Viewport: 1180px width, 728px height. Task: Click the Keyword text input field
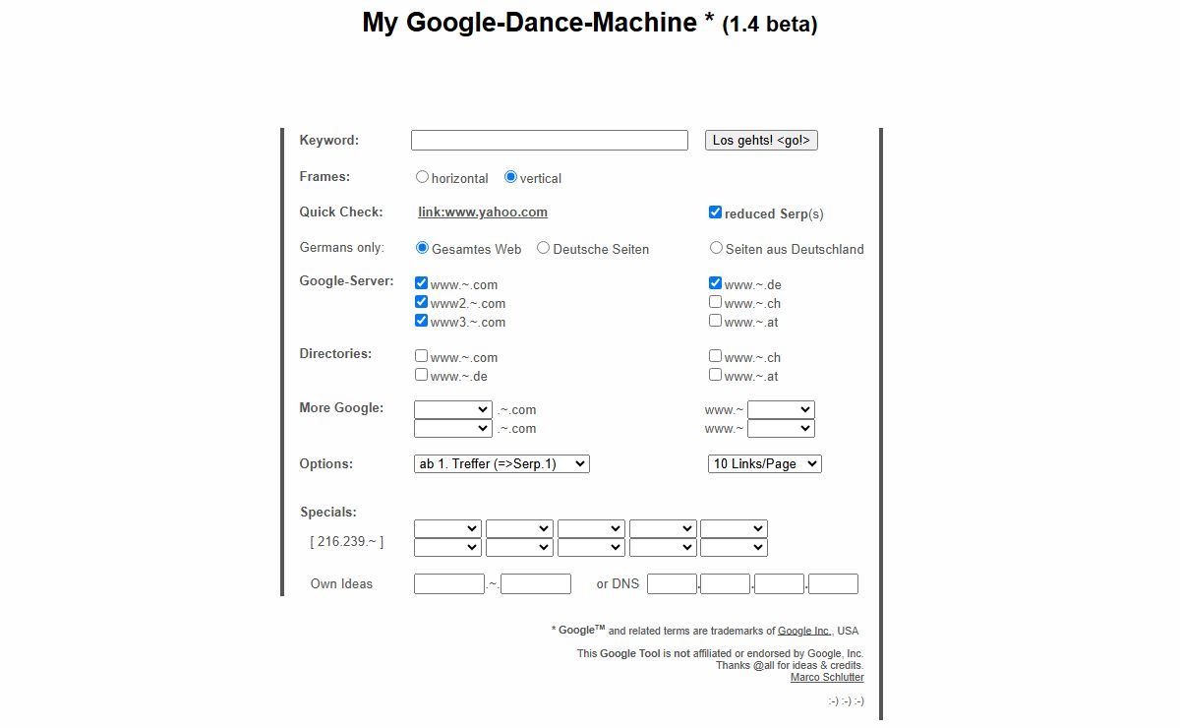tap(550, 141)
